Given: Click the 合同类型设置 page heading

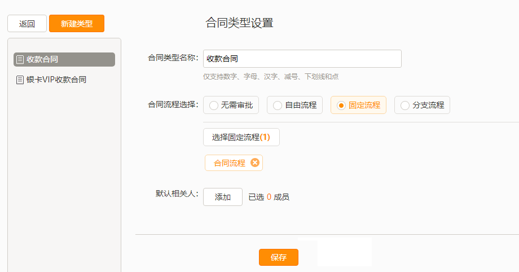Looking at the screenshot, I should 239,23.
